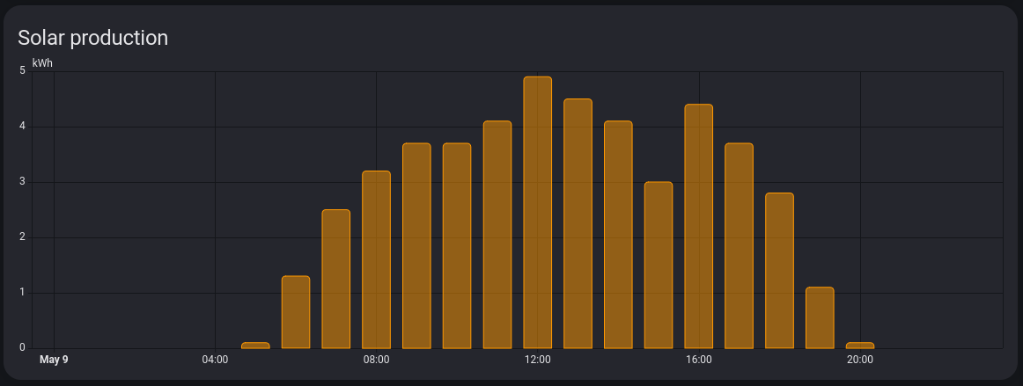This screenshot has width=1023, height=386.
Task: Click the 17:00 solar production bar
Action: (739, 245)
